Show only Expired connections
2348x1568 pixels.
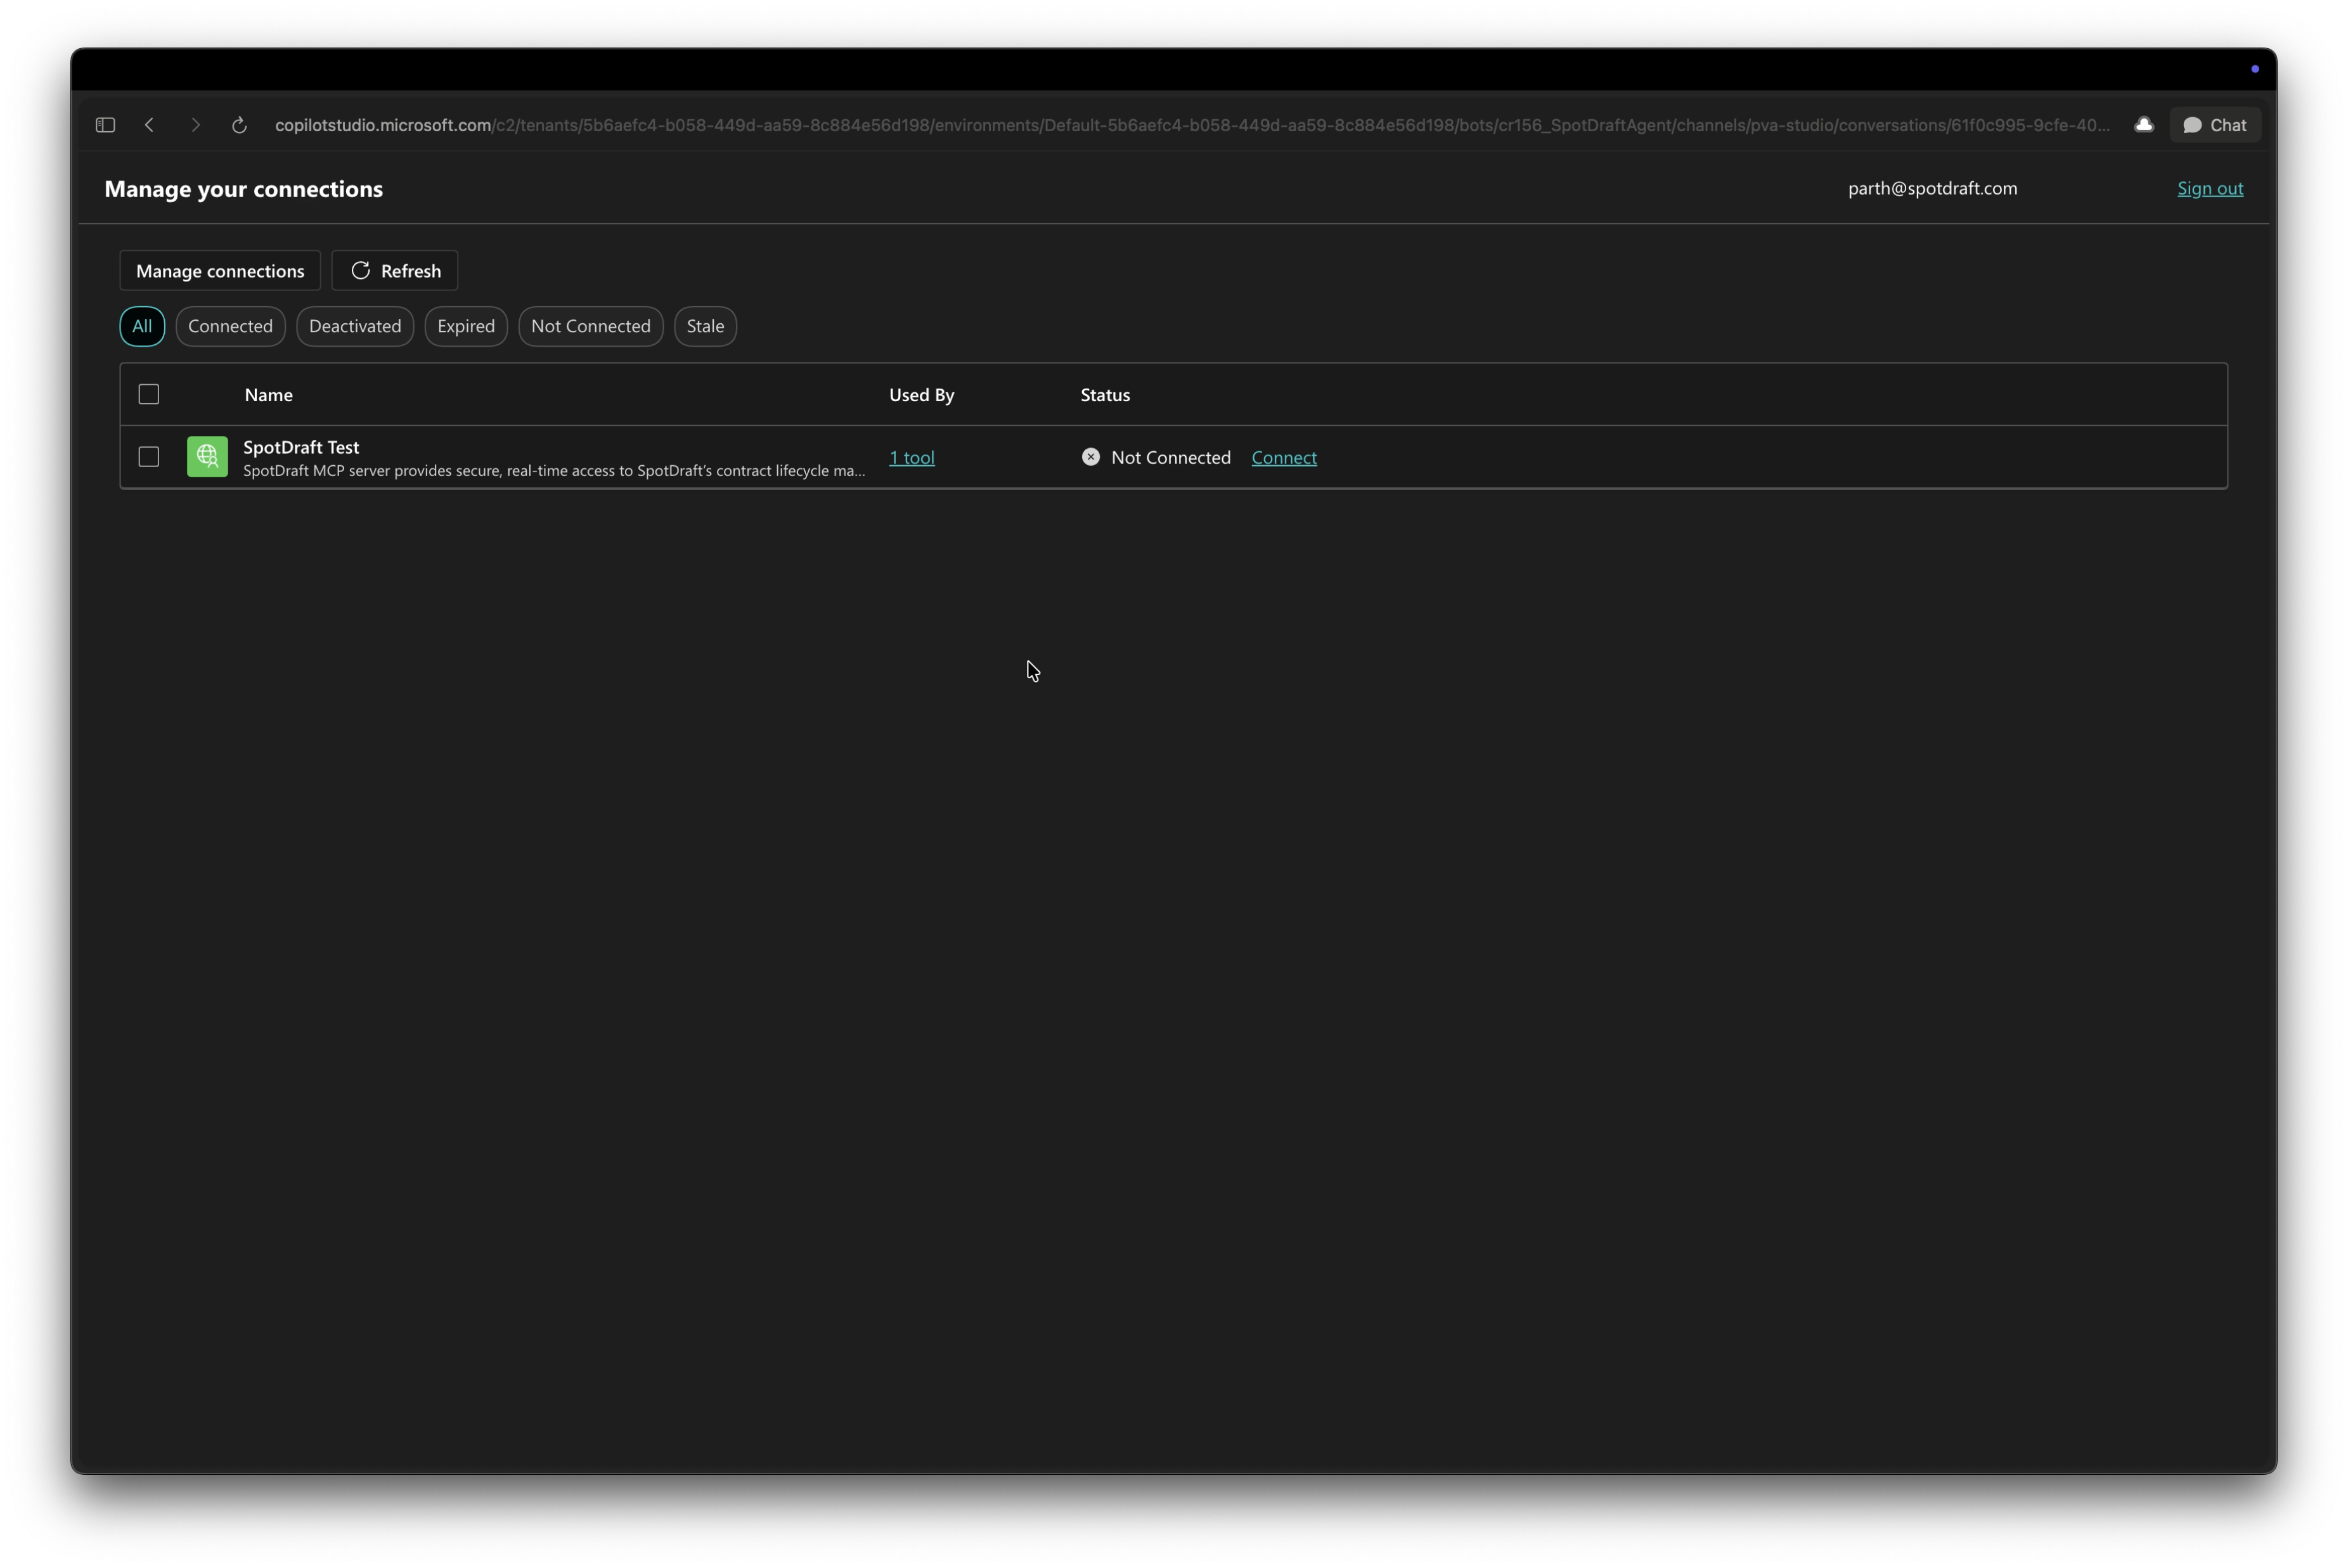(x=466, y=326)
